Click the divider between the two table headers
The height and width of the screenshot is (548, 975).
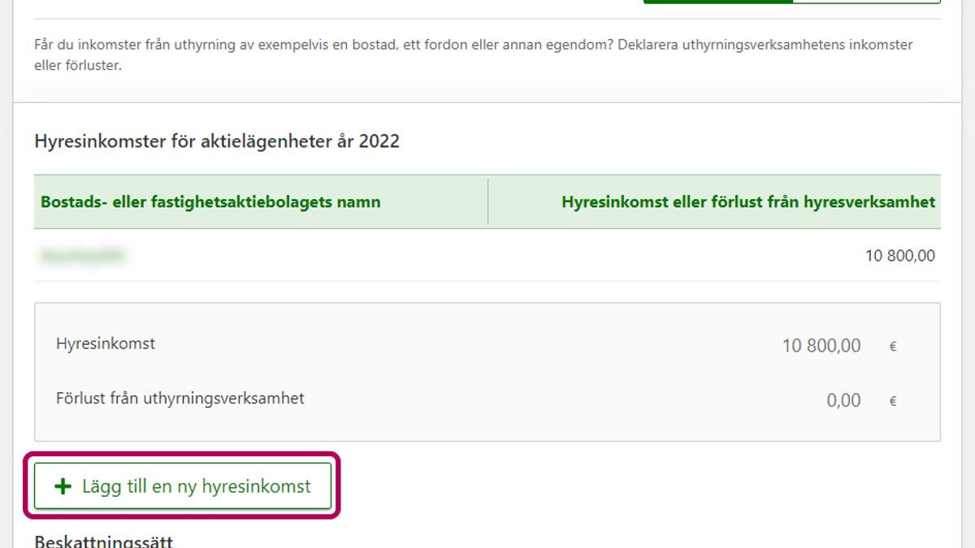pos(487,202)
